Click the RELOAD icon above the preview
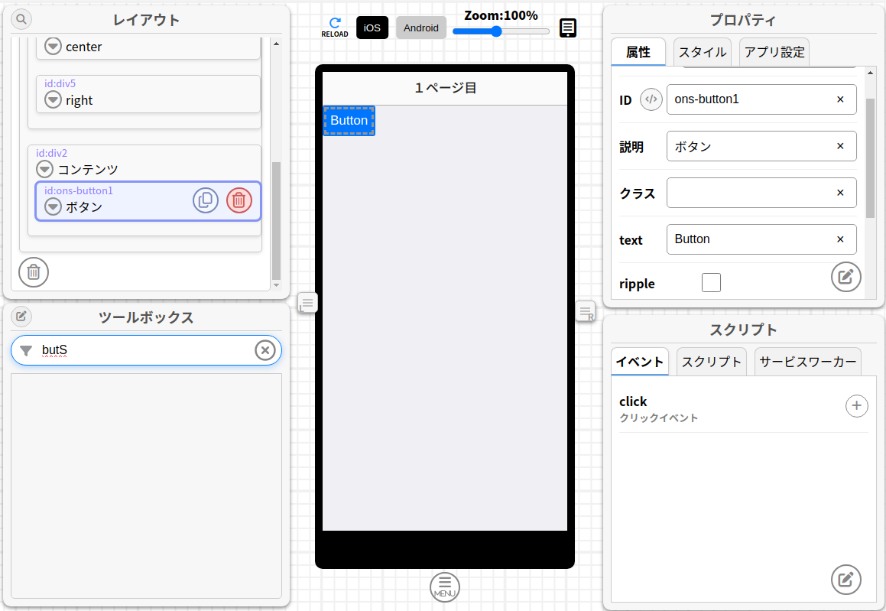This screenshot has width=886, height=611. click(335, 24)
